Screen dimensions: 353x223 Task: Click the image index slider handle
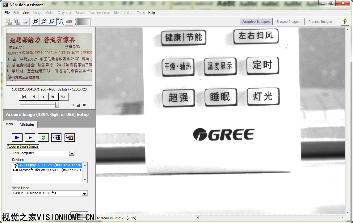[x=57, y=105]
